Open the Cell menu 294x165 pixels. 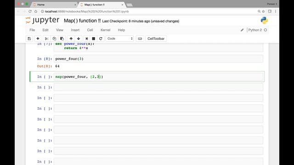click(x=90, y=30)
